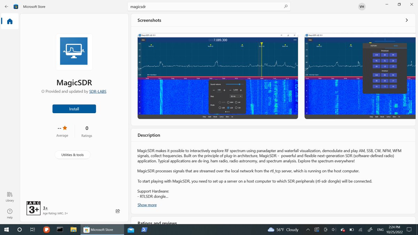Screen dimensions: 418x235
Task: Click Show more in the description
Action: coord(147,205)
